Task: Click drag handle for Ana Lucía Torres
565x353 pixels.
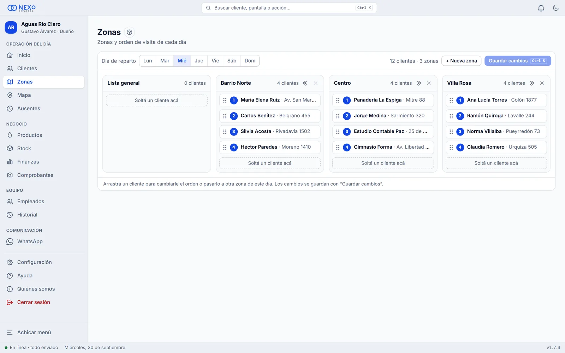Action: pos(451,100)
